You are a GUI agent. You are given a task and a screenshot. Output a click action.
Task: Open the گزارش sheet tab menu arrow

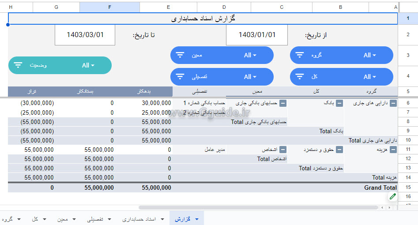tap(197, 219)
